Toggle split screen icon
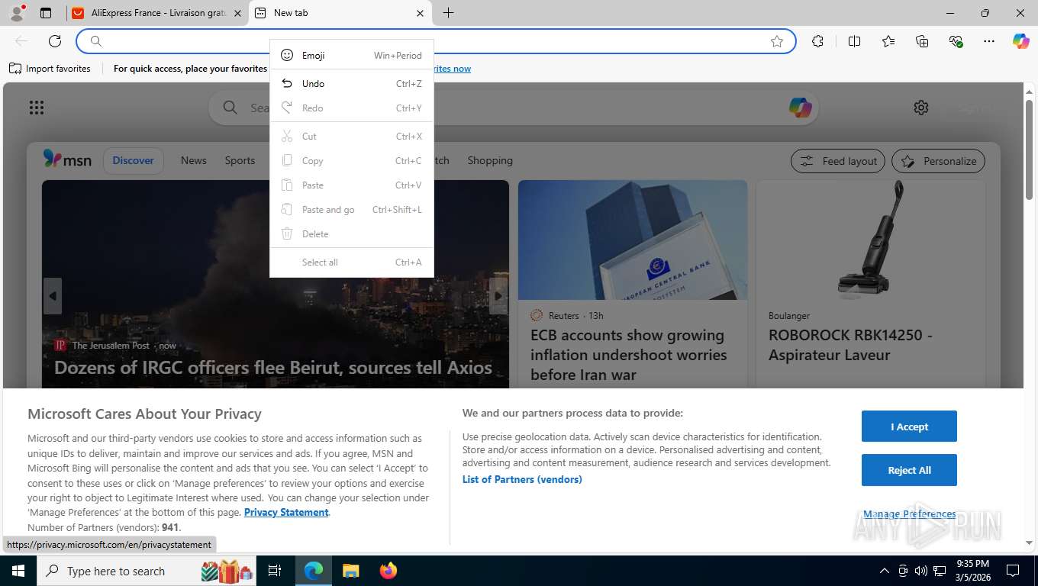Viewport: 1038px width, 586px height. click(855, 41)
